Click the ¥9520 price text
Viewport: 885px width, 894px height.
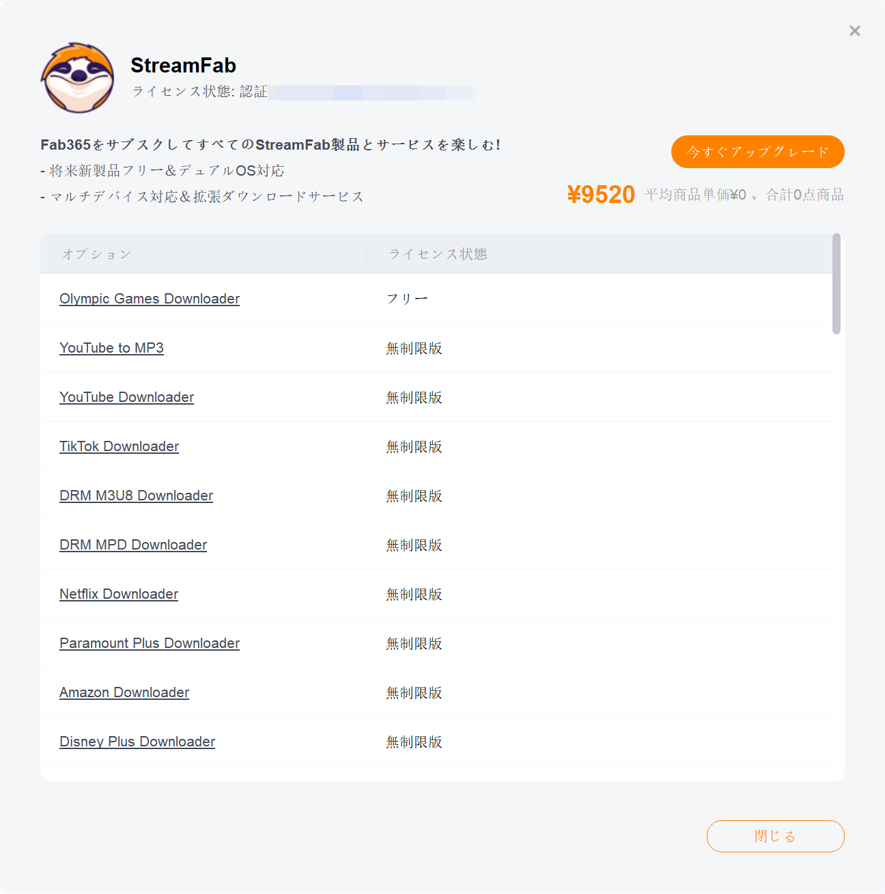pos(601,195)
